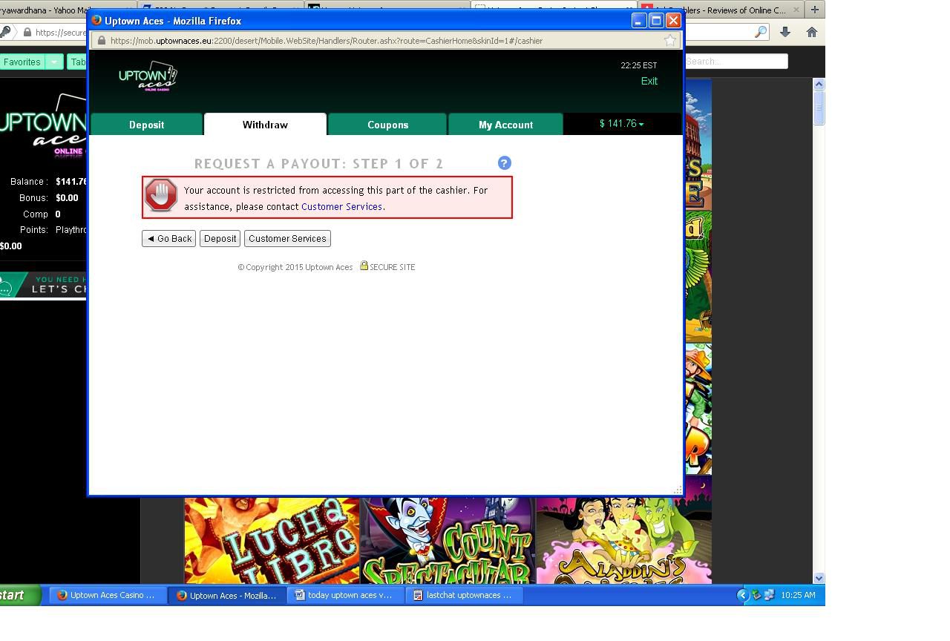The image size is (950, 641).
Task: Expand the $141.76 balance dropdown
Action: (x=622, y=124)
